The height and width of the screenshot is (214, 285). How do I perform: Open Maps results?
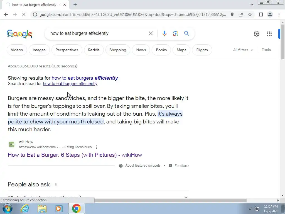pos(181,50)
